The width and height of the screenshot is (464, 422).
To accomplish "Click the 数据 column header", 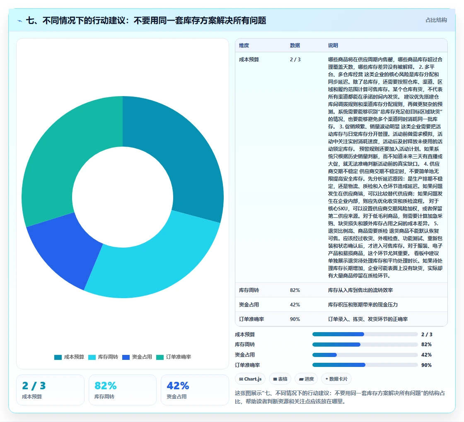I will [x=295, y=46].
